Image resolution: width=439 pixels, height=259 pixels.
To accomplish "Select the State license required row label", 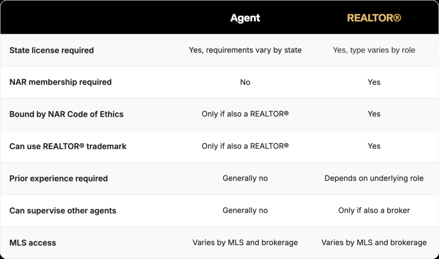I will (51, 50).
